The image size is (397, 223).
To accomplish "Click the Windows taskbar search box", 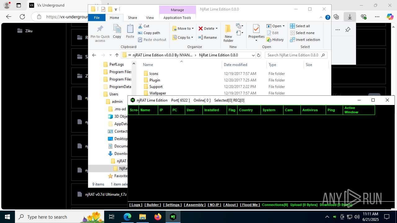I will (60, 217).
